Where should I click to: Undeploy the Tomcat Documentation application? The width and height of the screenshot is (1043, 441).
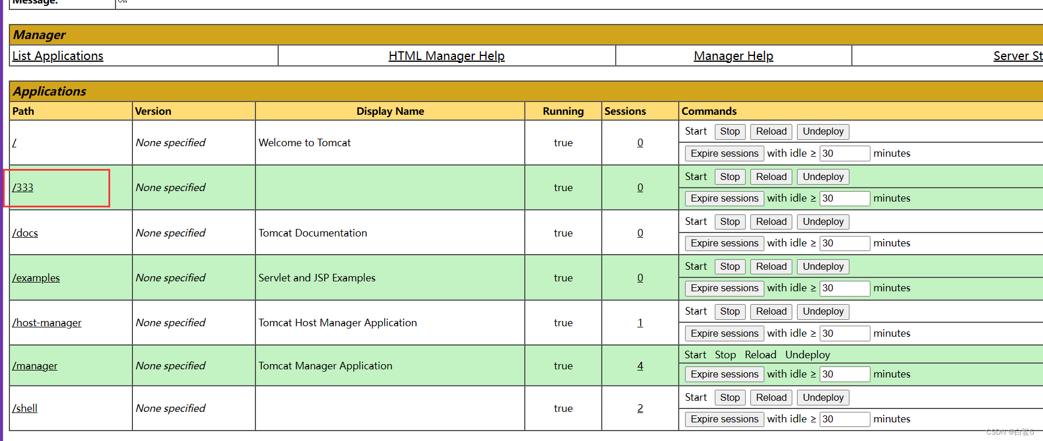click(x=823, y=222)
